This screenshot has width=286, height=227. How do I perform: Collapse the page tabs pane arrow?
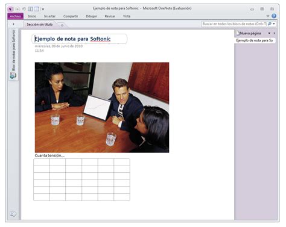click(275, 33)
